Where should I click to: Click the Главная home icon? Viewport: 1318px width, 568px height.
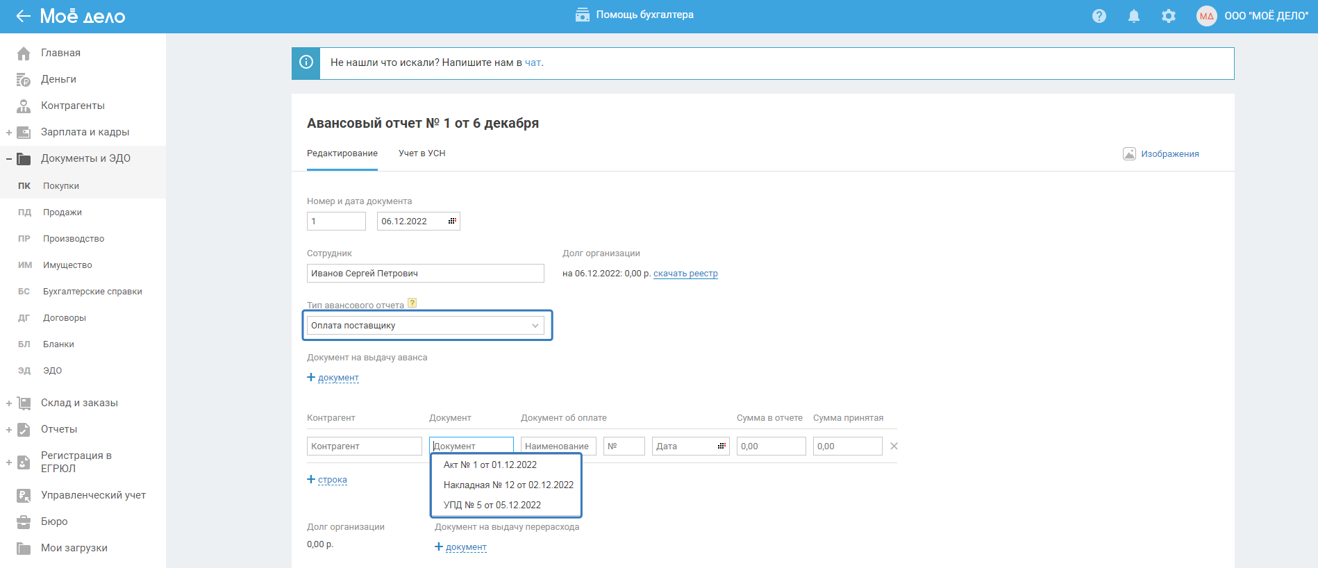pos(24,53)
